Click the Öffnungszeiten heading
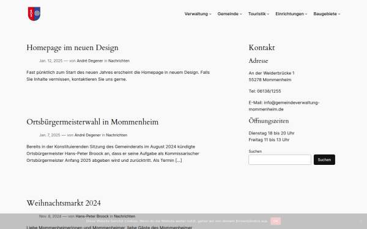Screen dimensions: 367x229 269,121
